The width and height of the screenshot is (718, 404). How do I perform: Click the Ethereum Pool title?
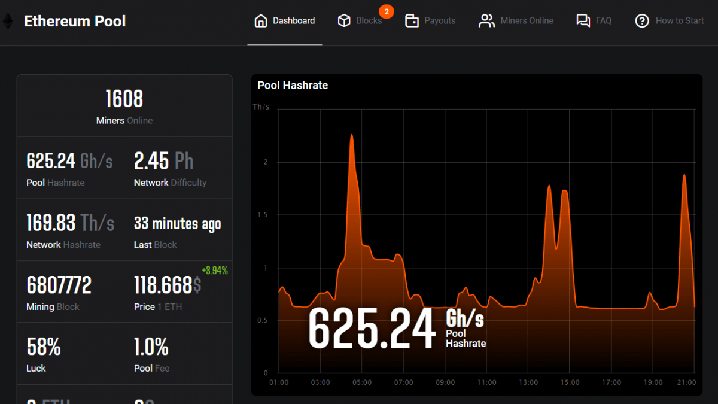point(74,21)
